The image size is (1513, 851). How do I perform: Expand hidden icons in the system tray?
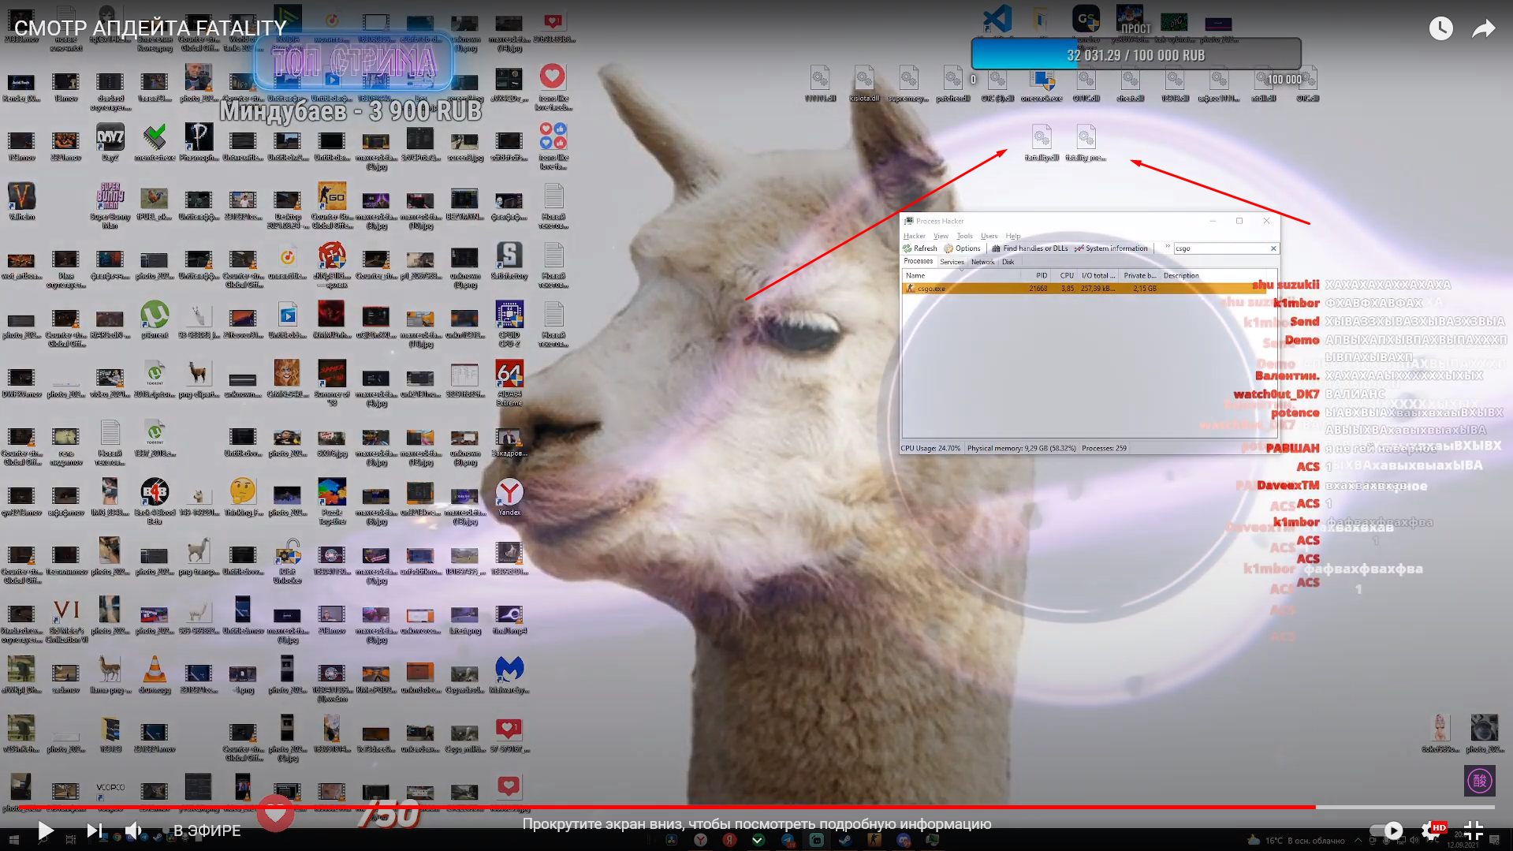[x=1358, y=840]
